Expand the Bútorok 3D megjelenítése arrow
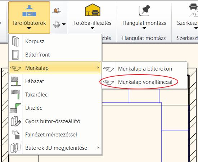The image size is (198, 162). [98, 148]
